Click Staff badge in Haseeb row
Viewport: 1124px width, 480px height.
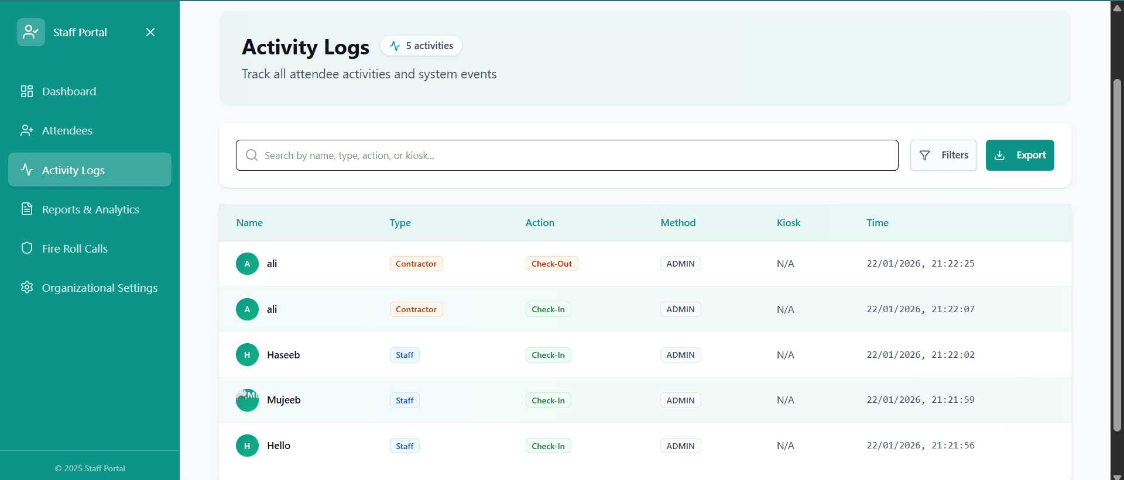click(x=405, y=355)
